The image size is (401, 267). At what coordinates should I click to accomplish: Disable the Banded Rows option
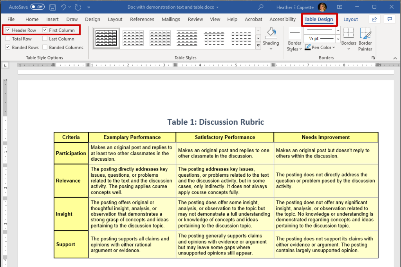pyautogui.click(x=9, y=47)
